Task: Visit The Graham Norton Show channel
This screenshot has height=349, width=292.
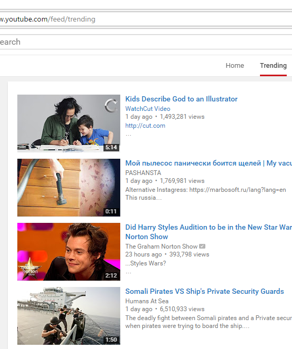Action: [x=161, y=247]
